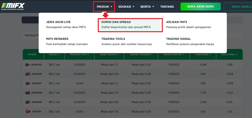Click AUDCHF short swap value -3.64
This screenshot has height=118, width=252.
point(229,74)
